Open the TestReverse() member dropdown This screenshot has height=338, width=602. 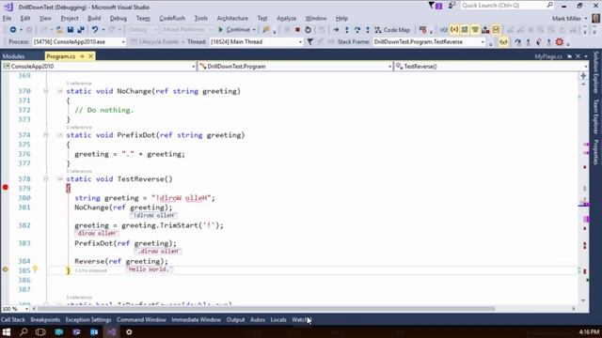pyautogui.click(x=491, y=67)
